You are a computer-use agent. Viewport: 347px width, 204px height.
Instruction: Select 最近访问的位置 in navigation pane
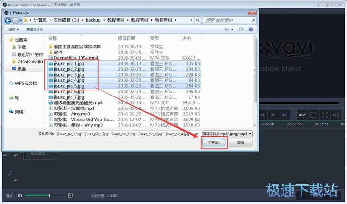(27, 54)
